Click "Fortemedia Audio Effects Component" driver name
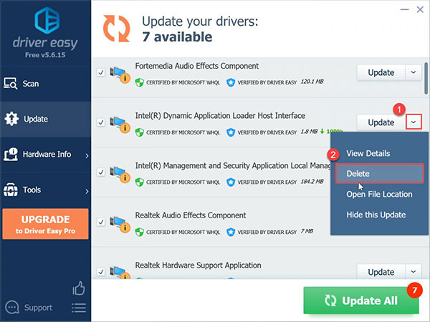This screenshot has width=430, height=322. pyautogui.click(x=197, y=66)
